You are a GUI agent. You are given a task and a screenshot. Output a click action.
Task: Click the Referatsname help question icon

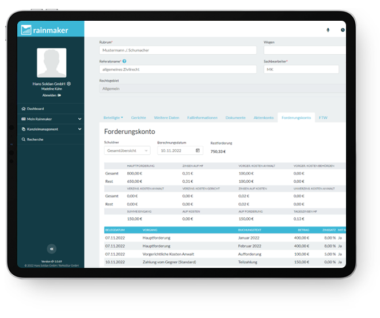point(124,61)
